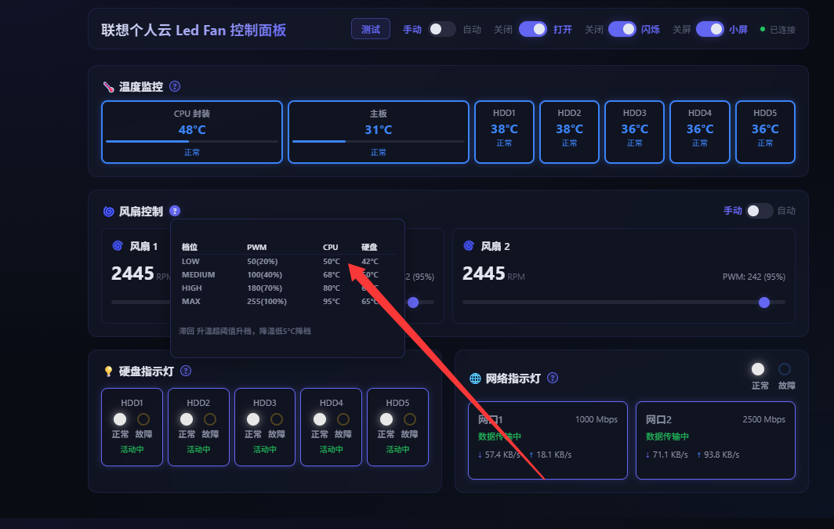The height and width of the screenshot is (529, 834).
Task: Click the thermometer icon by 温度监控
Action: click(x=108, y=87)
